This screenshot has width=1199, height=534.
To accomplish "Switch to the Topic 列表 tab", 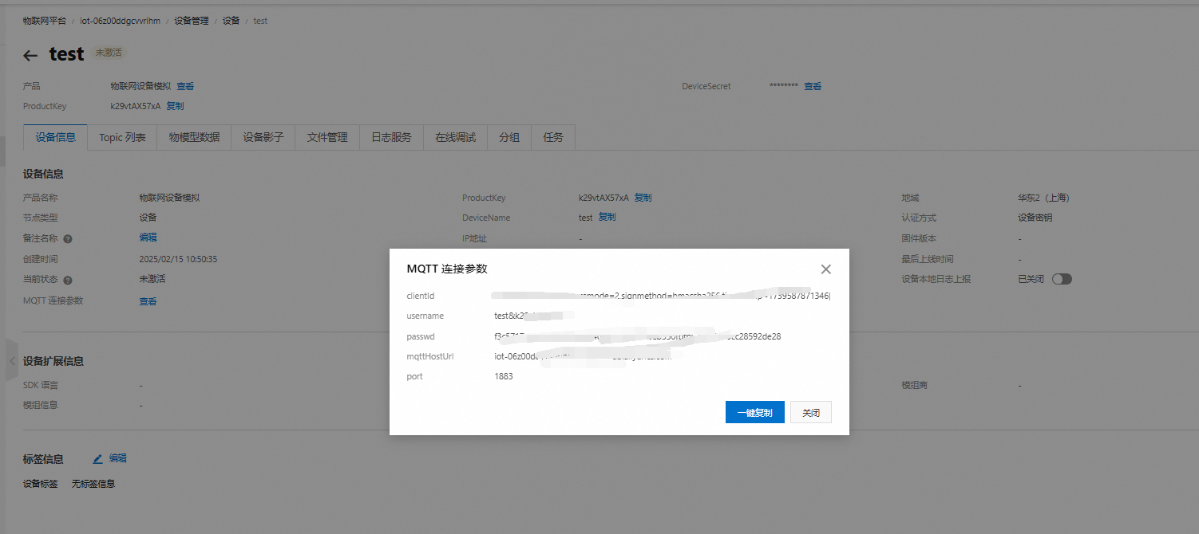I will tap(122, 137).
